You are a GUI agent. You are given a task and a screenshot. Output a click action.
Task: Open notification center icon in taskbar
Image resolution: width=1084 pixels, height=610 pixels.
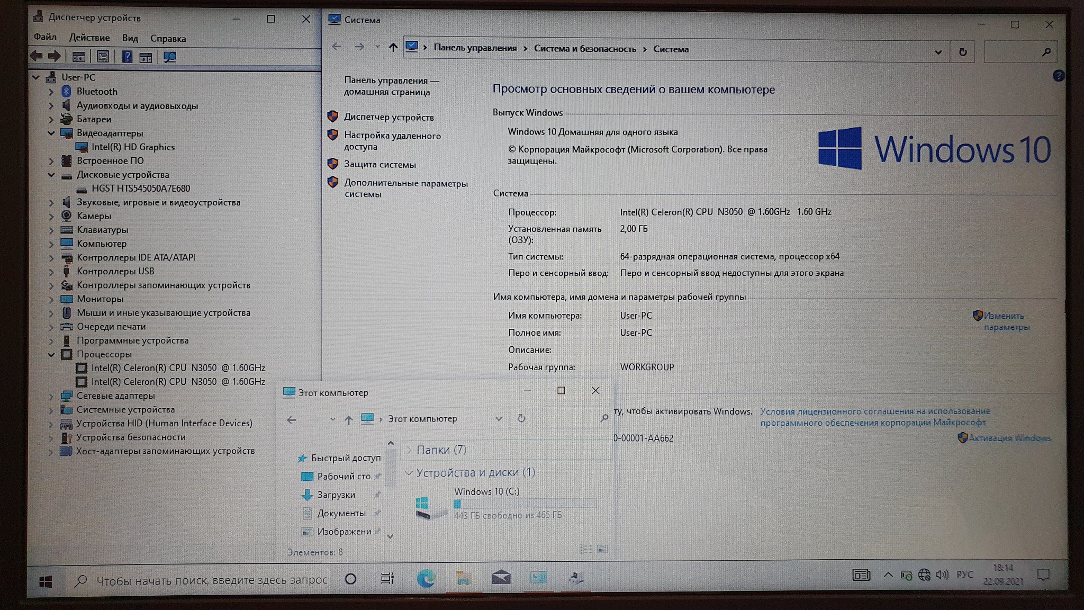1043,576
